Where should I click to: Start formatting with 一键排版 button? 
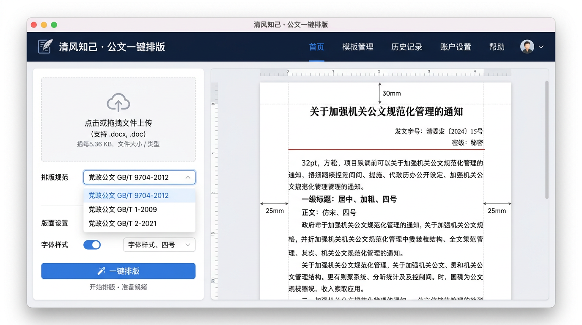[118, 271]
